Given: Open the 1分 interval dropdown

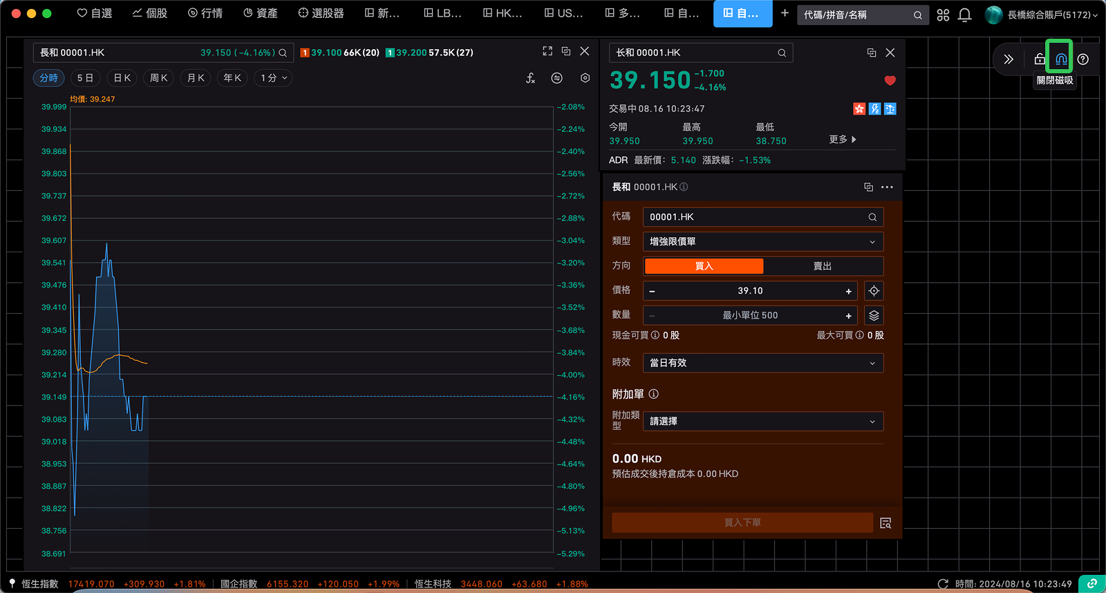Looking at the screenshot, I should coord(274,78).
